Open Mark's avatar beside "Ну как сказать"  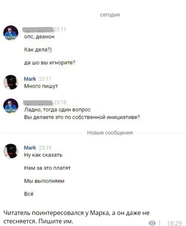click(11, 151)
